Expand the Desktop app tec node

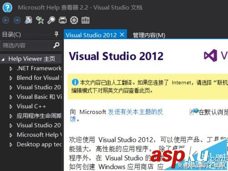(11, 145)
